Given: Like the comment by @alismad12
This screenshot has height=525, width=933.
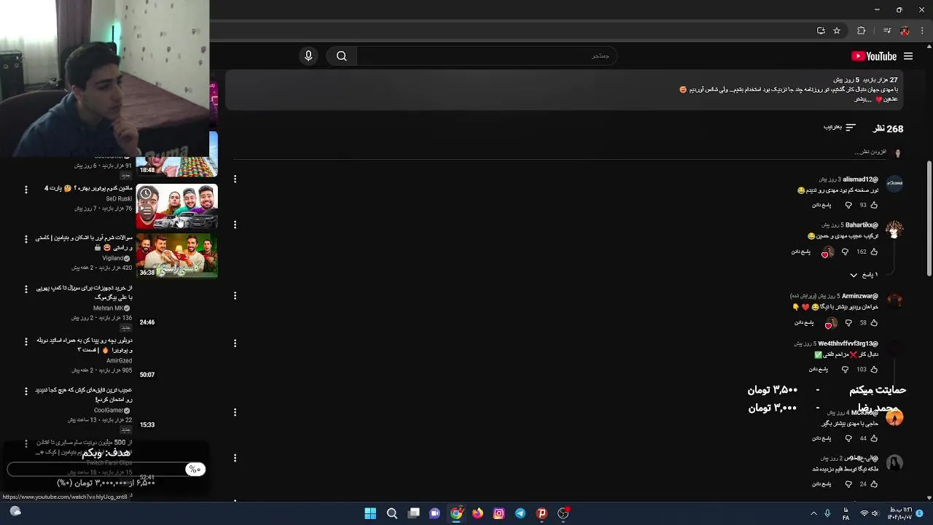Looking at the screenshot, I should point(874,205).
